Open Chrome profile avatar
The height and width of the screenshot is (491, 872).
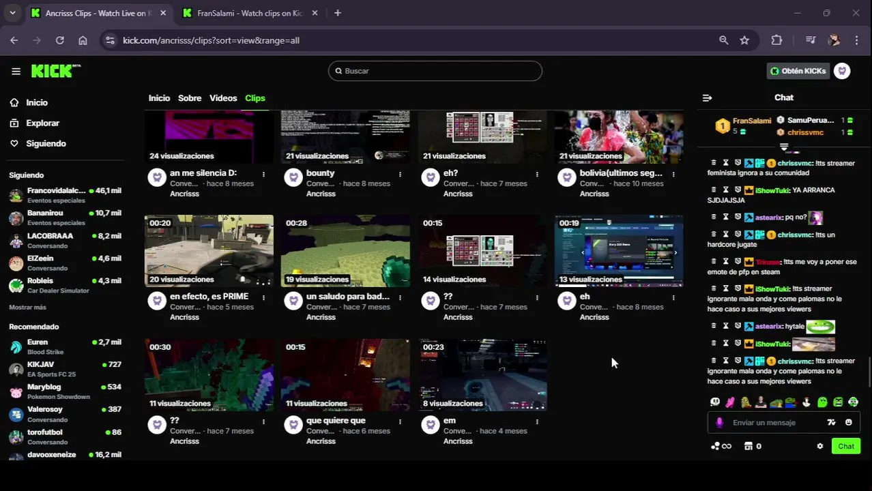coord(834,40)
